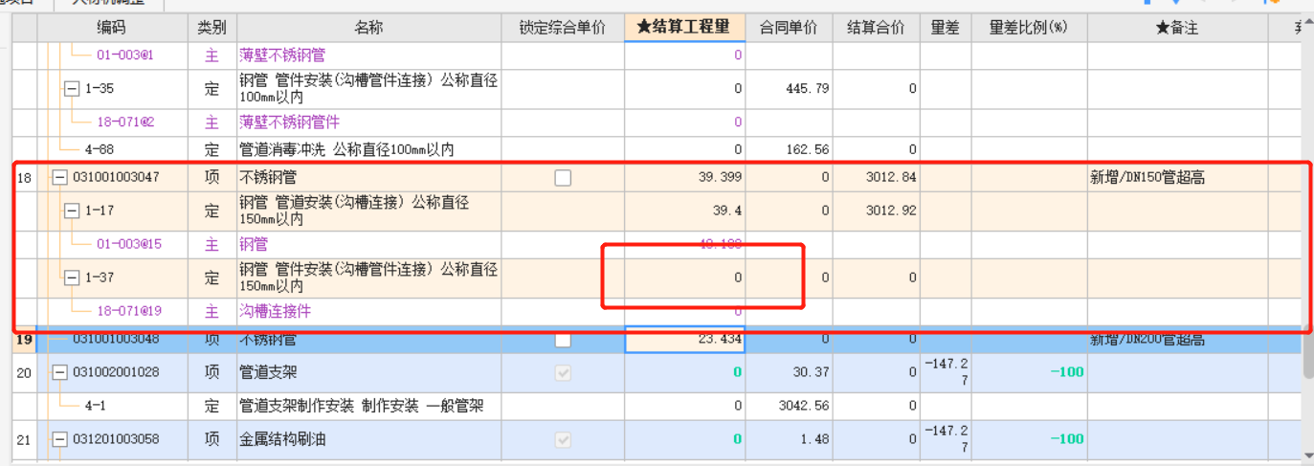Collapse item 031002001028 管道支架
This screenshot has width=1314, height=466.
coord(59,372)
